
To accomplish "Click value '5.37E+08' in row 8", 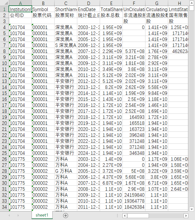I will click(134, 51).
